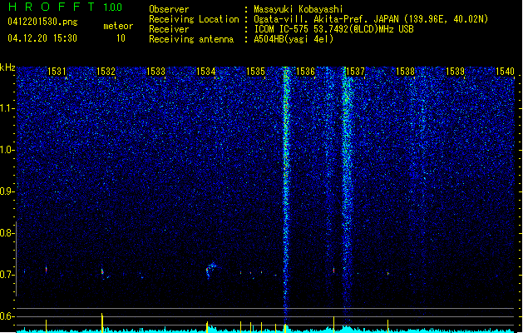
Task: Click the 1535 time marker
Action: pos(255,72)
